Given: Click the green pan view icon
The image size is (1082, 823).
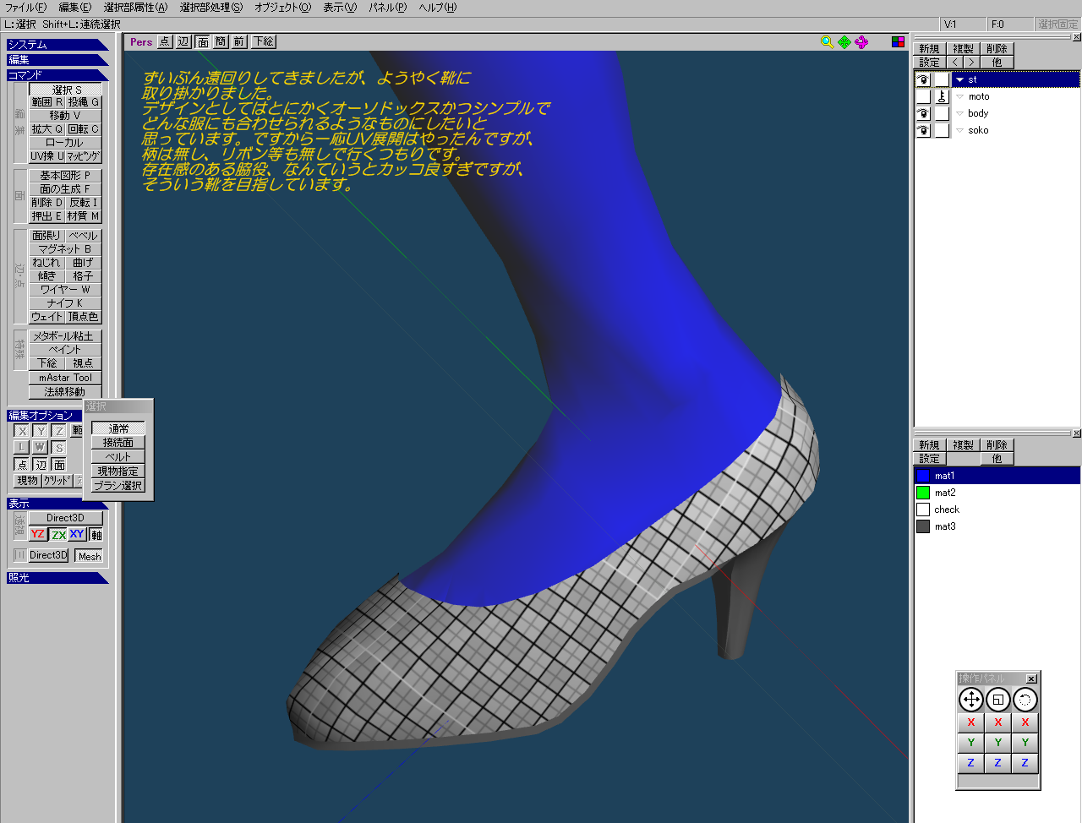Looking at the screenshot, I should 844,42.
